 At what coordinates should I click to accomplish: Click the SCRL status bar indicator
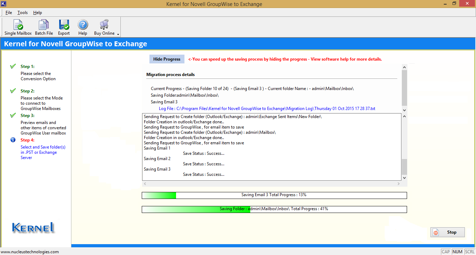470,251
